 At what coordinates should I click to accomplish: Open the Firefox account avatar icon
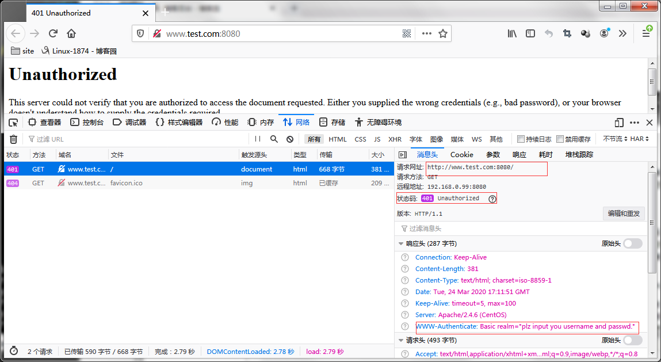(x=605, y=33)
